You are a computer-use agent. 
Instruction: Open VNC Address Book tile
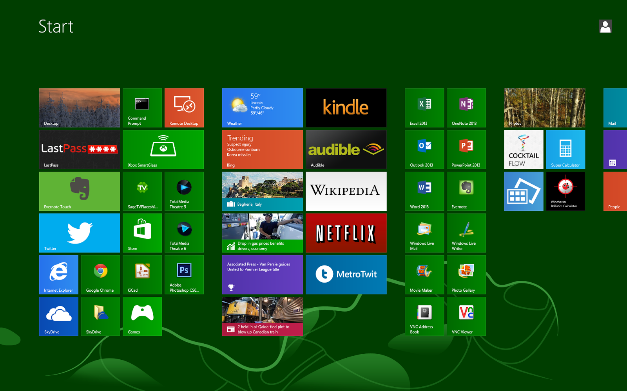(424, 316)
